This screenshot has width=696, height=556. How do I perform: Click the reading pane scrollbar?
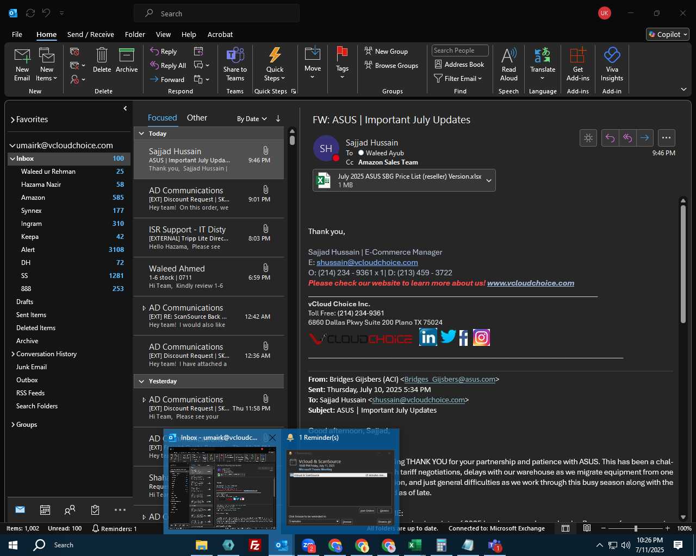pos(683,263)
